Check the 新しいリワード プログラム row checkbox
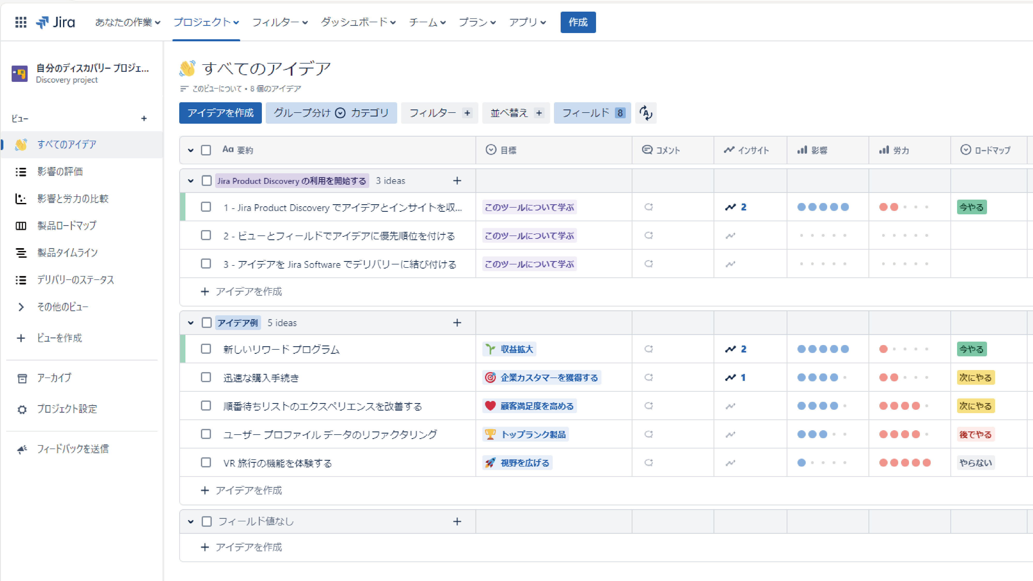 point(206,349)
